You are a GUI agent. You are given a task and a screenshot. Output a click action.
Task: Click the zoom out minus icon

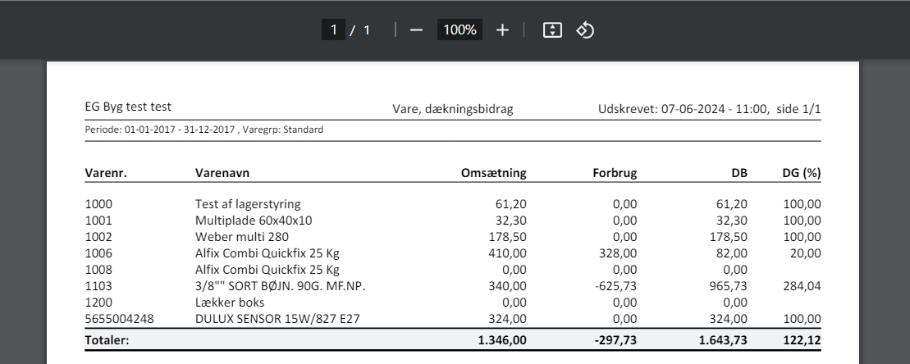pyautogui.click(x=416, y=30)
